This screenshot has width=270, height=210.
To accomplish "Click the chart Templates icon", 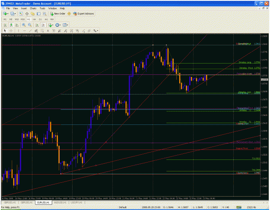I will (x=64, y=25).
